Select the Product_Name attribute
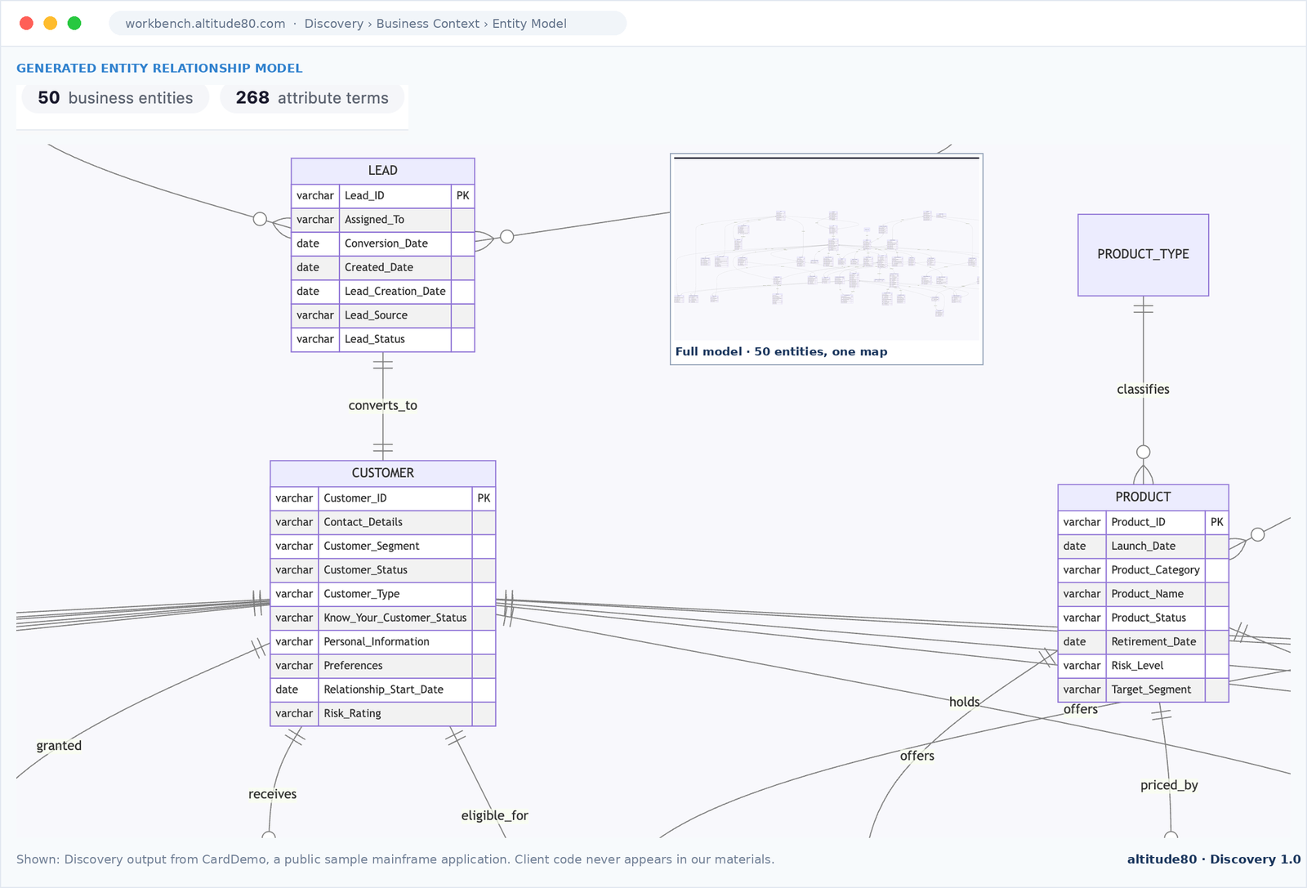This screenshot has width=1307, height=888. pos(1143,594)
